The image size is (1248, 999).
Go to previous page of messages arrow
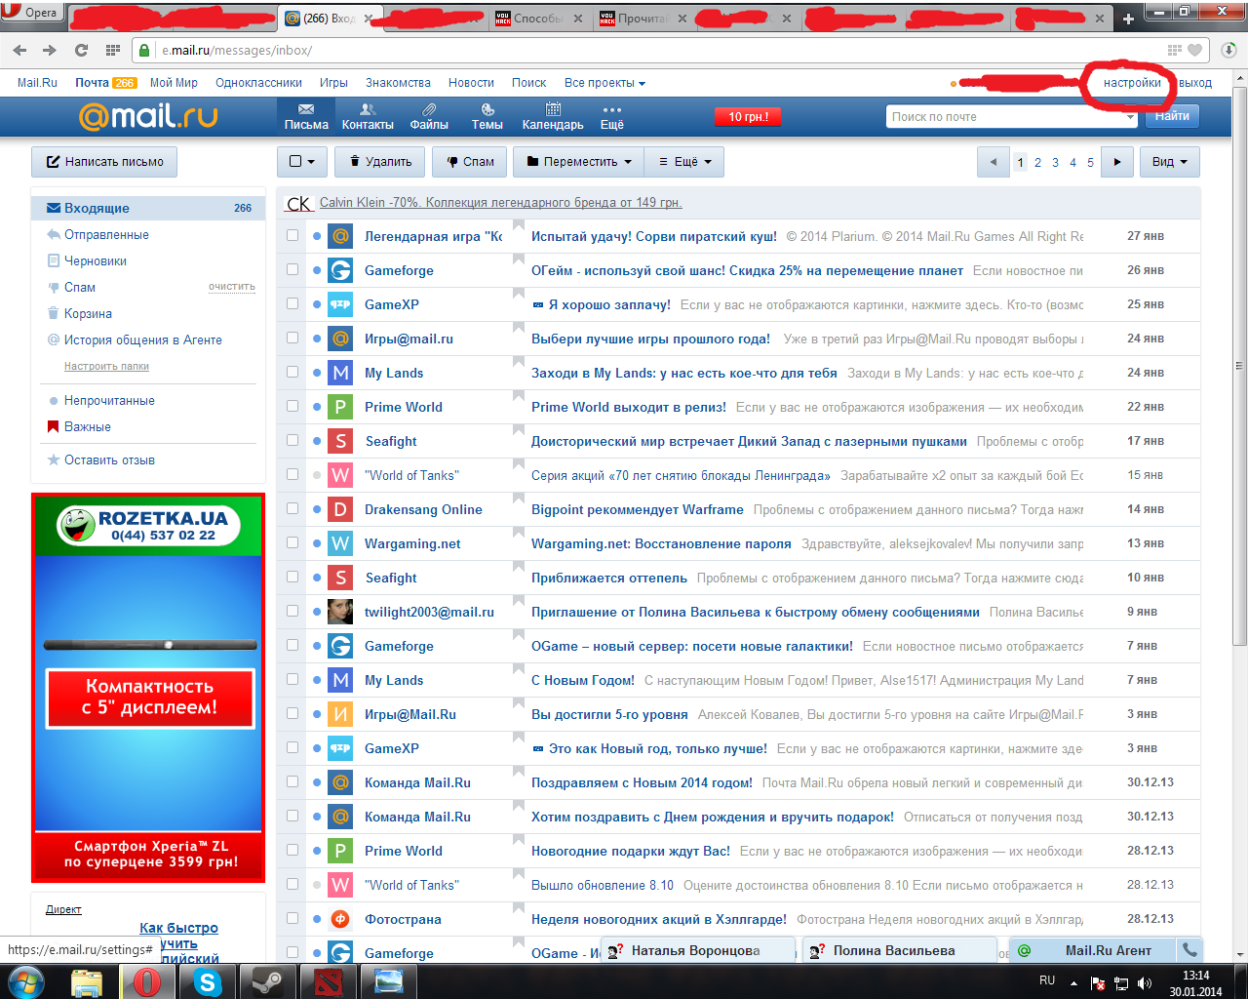[x=993, y=162]
